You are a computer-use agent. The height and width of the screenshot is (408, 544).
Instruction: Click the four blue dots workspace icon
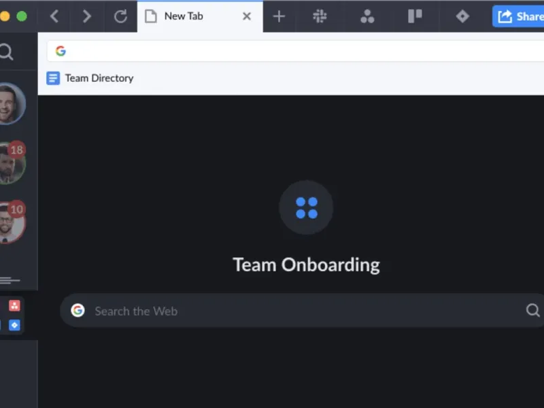tap(307, 207)
